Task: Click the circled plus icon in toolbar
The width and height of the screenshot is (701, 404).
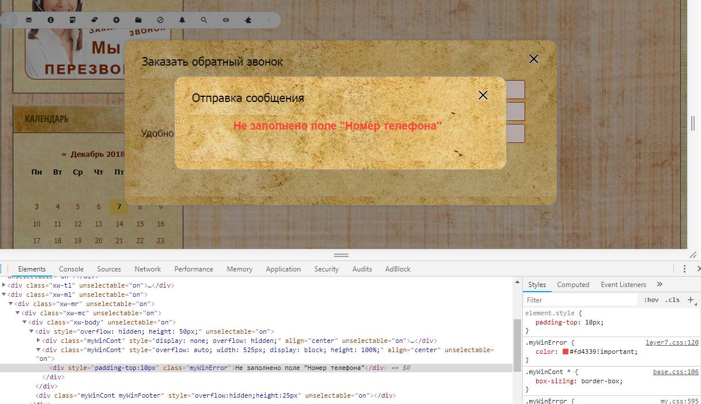Action: pyautogui.click(x=116, y=20)
